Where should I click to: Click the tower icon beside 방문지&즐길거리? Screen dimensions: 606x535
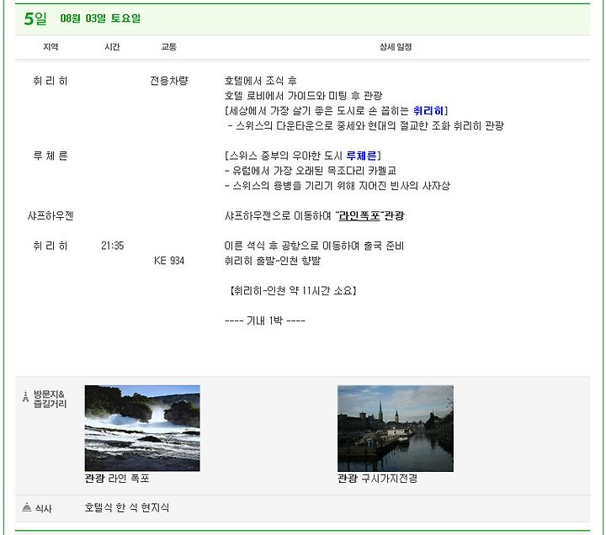point(25,396)
